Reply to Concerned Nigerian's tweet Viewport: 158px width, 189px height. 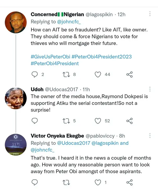tap(35, 75)
